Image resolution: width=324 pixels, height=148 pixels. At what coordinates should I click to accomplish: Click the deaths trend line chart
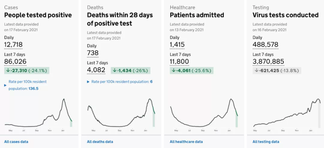click(x=121, y=113)
